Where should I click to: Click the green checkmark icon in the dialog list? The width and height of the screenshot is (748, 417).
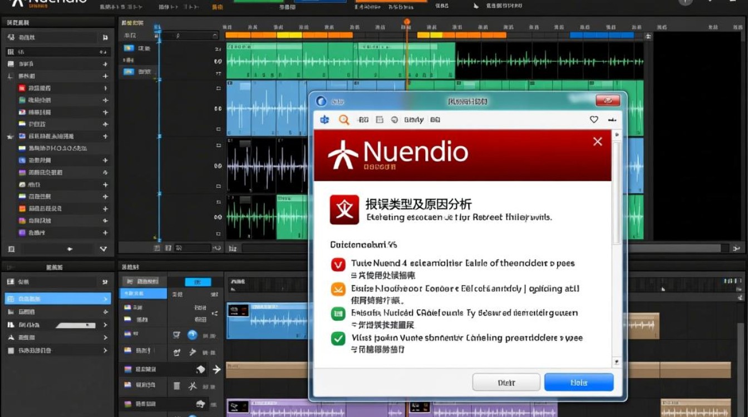[338, 338]
